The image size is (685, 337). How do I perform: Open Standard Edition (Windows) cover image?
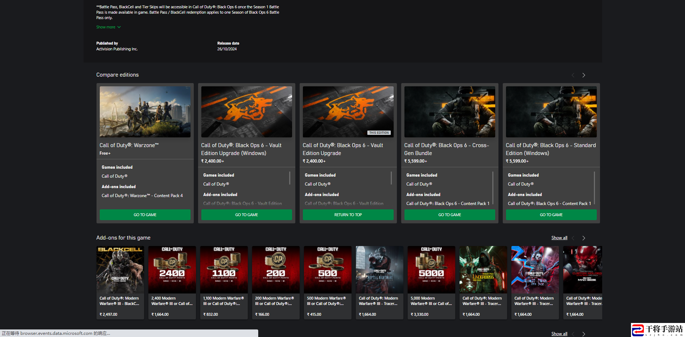551,112
